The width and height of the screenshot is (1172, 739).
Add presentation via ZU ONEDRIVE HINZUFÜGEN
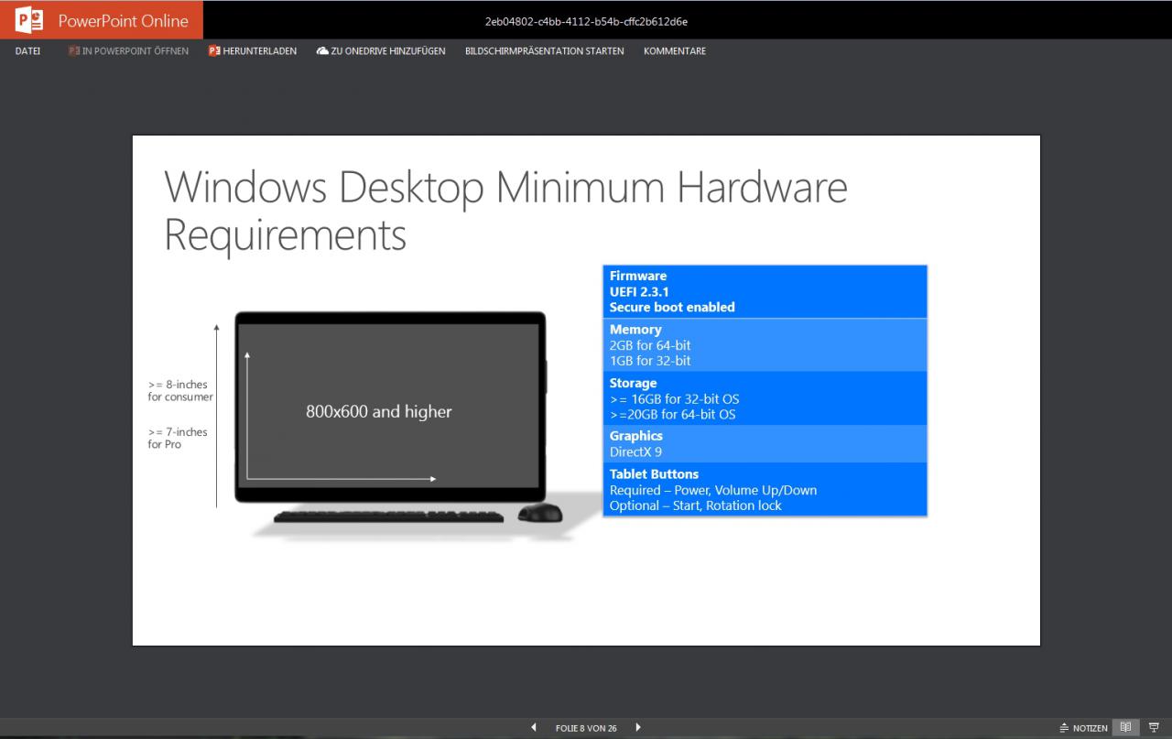[x=381, y=51]
